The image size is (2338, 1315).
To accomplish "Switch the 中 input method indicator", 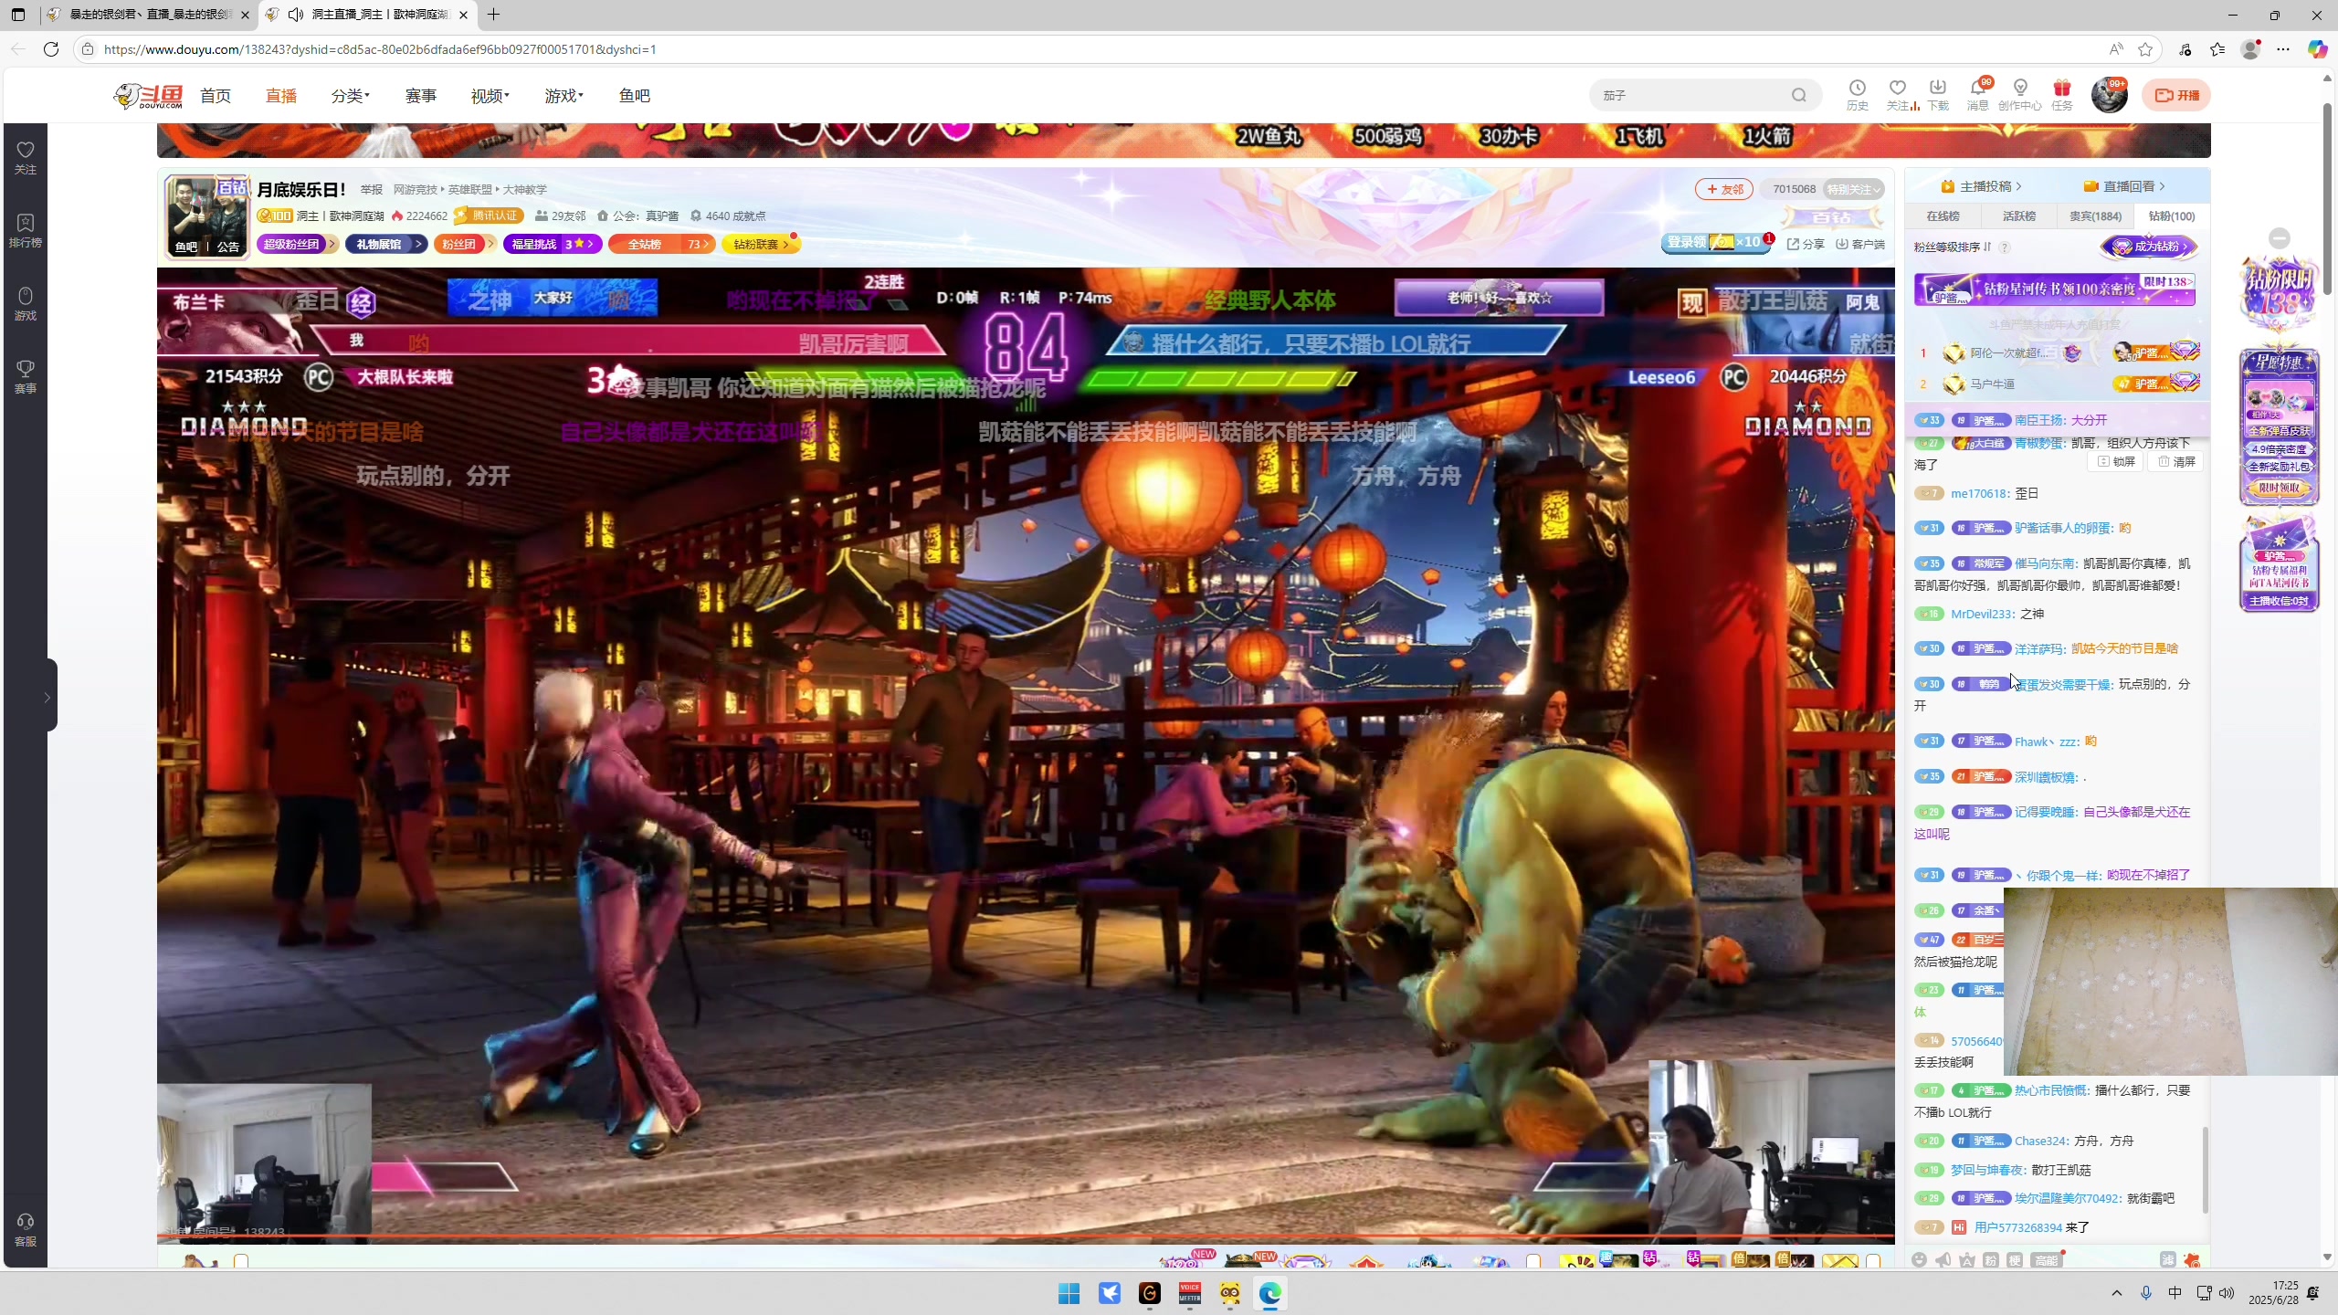I will (2175, 1293).
